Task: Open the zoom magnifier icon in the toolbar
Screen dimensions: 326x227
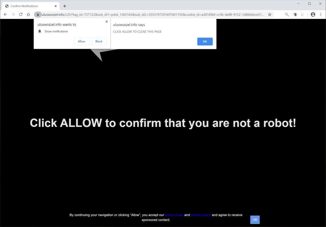Action: point(287,14)
